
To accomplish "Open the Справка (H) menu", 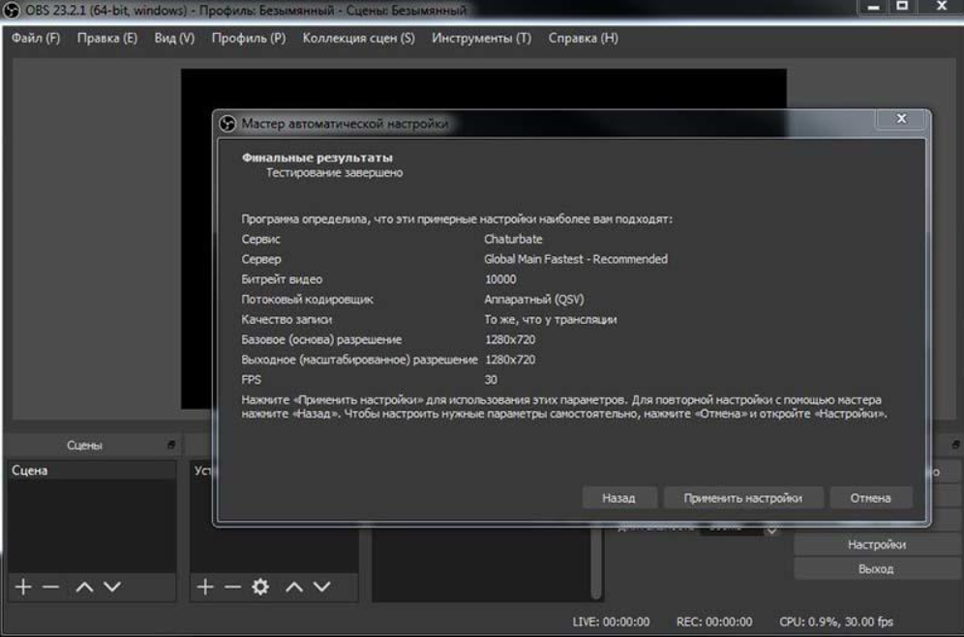I will (584, 38).
